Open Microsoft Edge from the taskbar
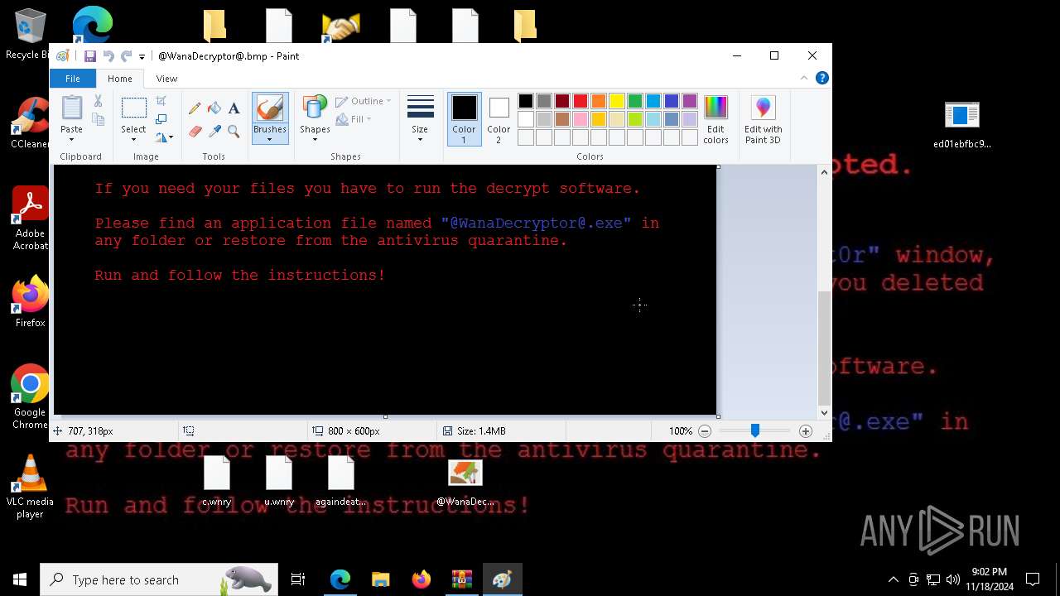The width and height of the screenshot is (1060, 596). coord(340,579)
